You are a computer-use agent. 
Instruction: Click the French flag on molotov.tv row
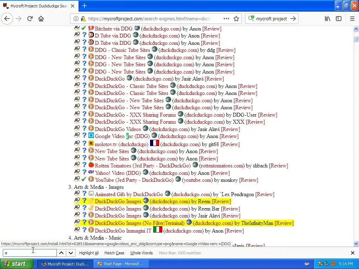(154, 143)
